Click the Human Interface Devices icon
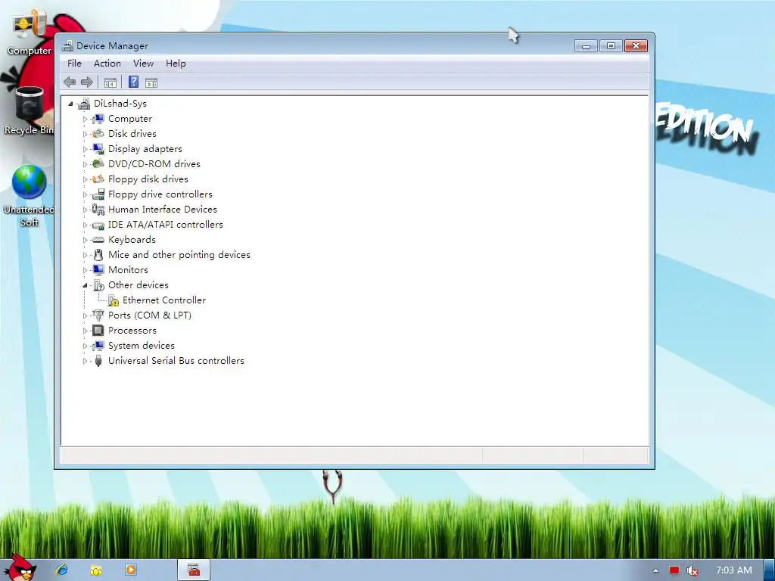Viewport: 775px width, 581px height. (x=98, y=209)
